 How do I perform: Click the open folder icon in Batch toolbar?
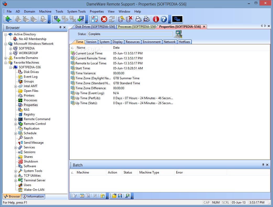click(x=114, y=196)
